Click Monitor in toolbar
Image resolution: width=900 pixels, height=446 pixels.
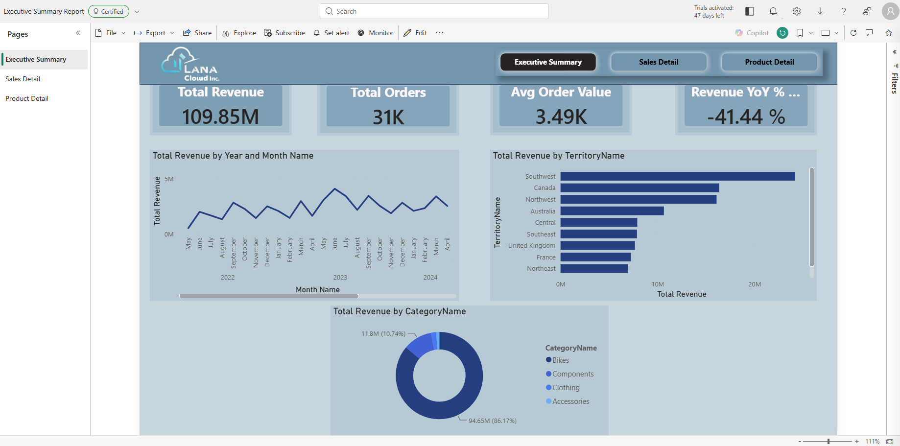[376, 33]
